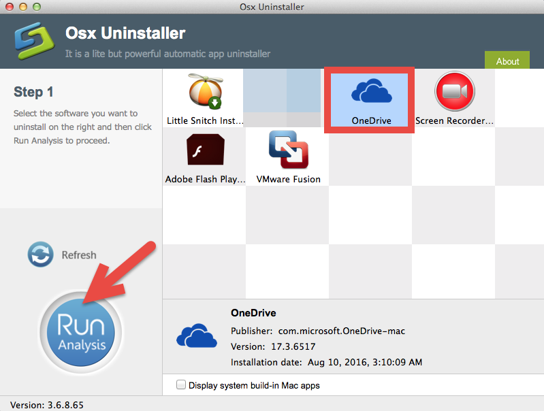Click the 'Version: 3.6.8.65' status bar text
Image resolution: width=544 pixels, height=411 pixels.
[47, 405]
